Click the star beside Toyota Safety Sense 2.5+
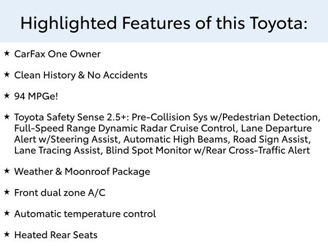Screen dimensions: 328x246 click(7, 116)
